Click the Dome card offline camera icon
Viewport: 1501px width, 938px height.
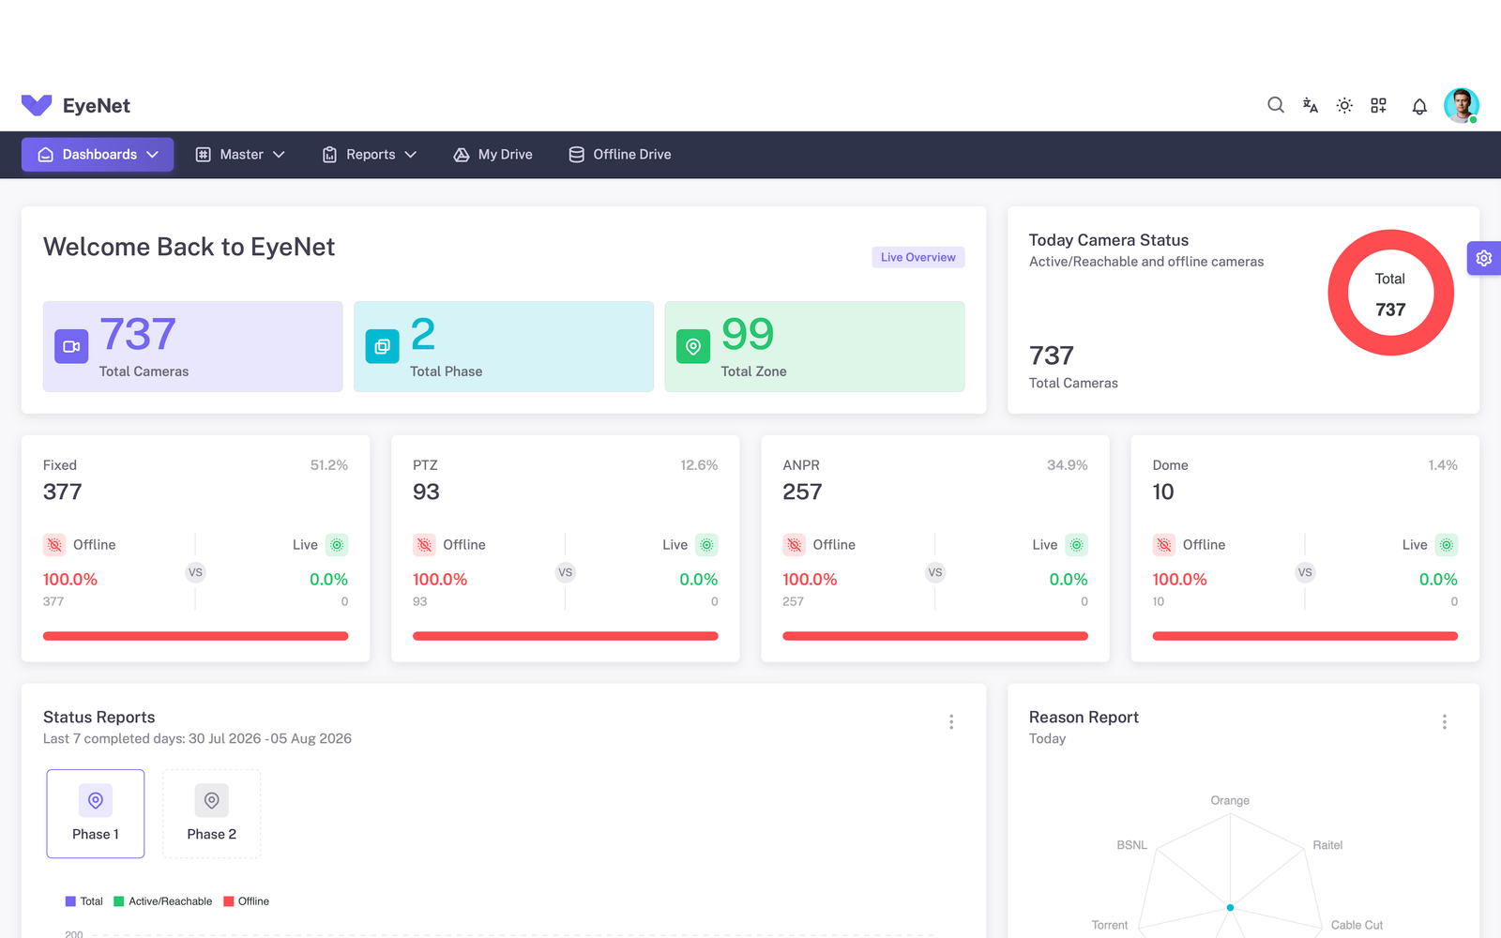point(1164,545)
